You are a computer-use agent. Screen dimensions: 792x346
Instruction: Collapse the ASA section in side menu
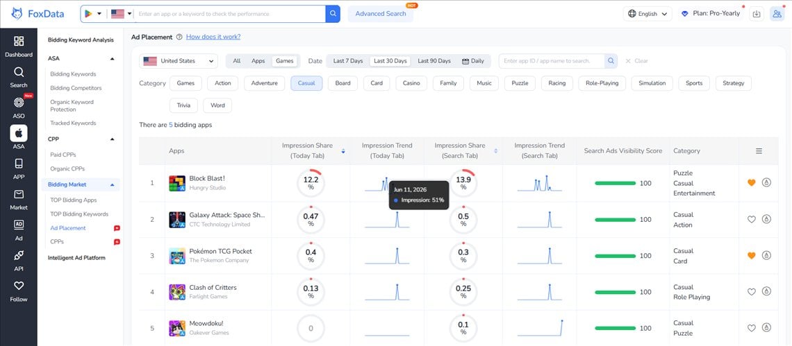[112, 58]
